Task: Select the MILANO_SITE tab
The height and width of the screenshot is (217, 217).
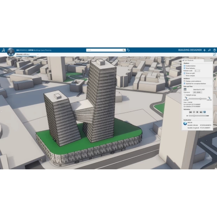Action: point(23,55)
